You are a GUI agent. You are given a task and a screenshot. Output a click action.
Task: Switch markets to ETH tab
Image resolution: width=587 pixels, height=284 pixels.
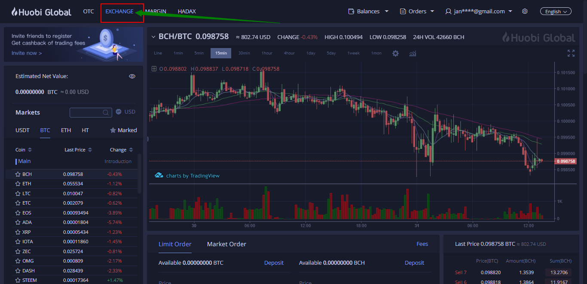[x=66, y=130]
